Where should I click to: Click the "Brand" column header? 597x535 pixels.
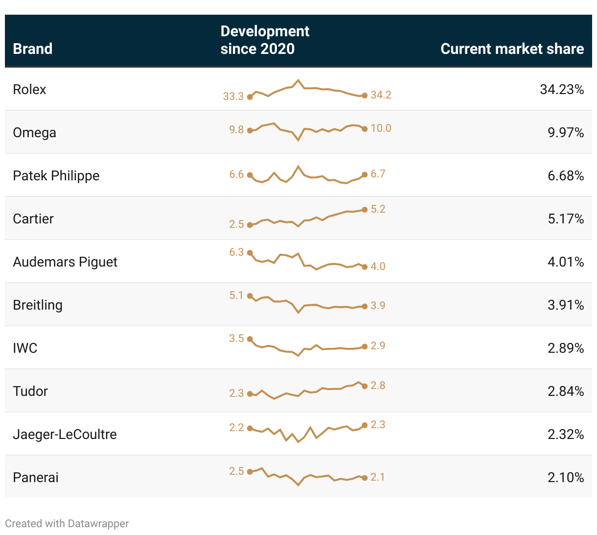pos(32,49)
